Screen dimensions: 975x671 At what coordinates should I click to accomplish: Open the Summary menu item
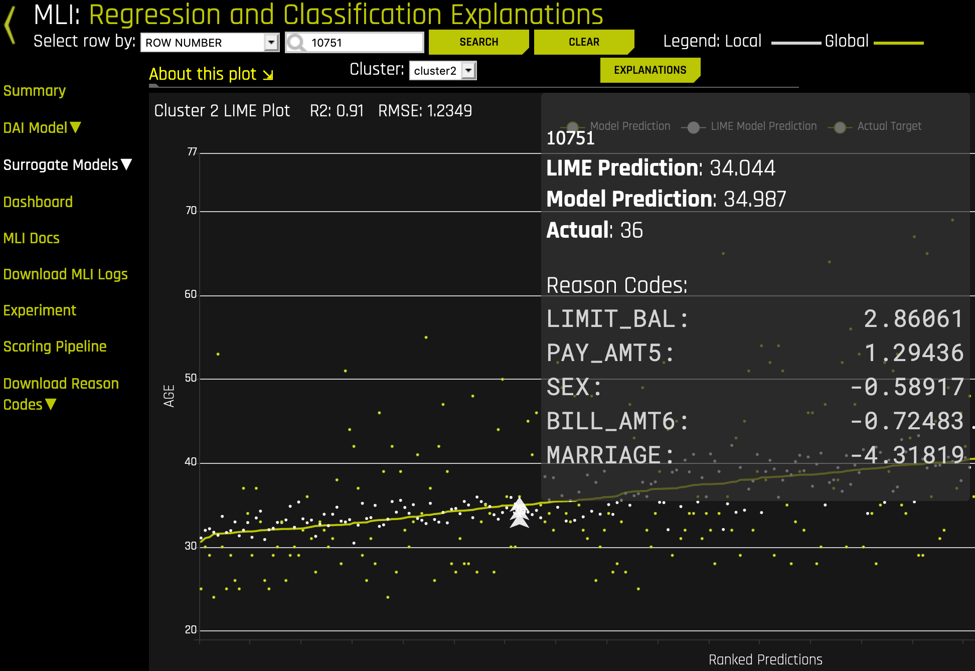point(35,91)
